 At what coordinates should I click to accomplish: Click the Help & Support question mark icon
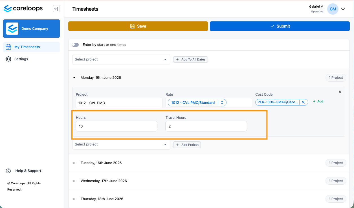click(x=8, y=171)
